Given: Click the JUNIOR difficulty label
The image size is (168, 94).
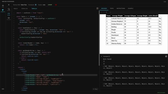Looking at the screenshot, I should click(50, 5).
